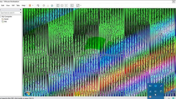Click the VMware tray icon with green dot

click(x=161, y=91)
